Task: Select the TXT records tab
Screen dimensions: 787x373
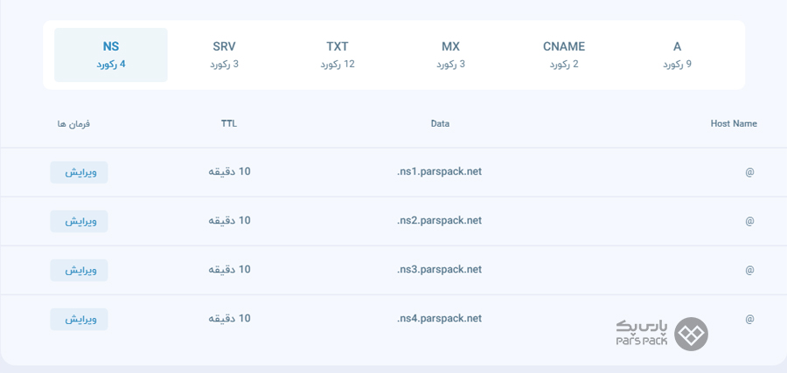Action: [x=338, y=55]
